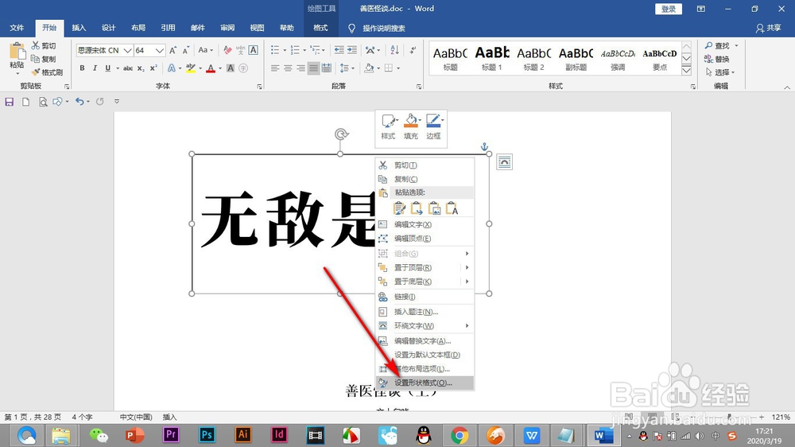Toggle Italic formatting

pyautogui.click(x=95, y=68)
